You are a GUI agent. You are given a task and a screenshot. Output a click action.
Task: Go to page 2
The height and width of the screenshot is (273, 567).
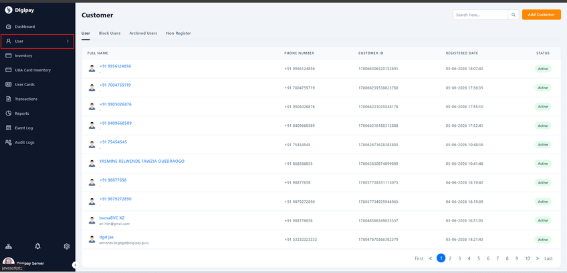pyautogui.click(x=450, y=258)
